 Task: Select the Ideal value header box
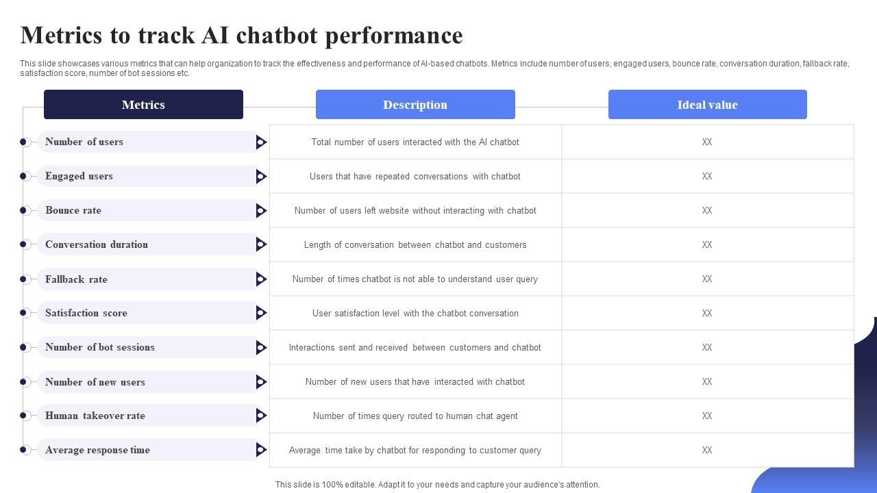[x=707, y=105]
